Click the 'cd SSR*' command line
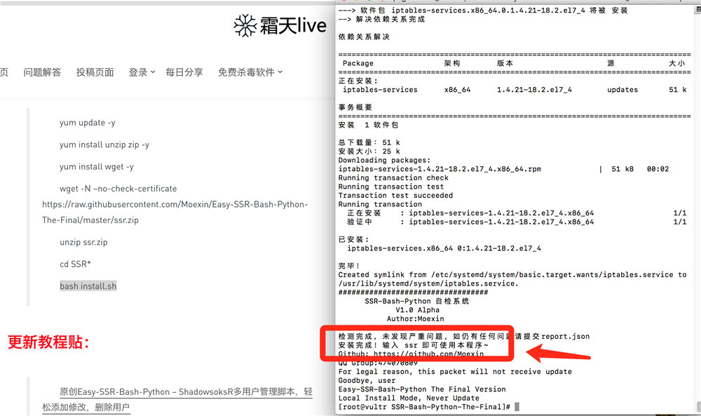The width and height of the screenshot is (701, 416). tap(75, 264)
